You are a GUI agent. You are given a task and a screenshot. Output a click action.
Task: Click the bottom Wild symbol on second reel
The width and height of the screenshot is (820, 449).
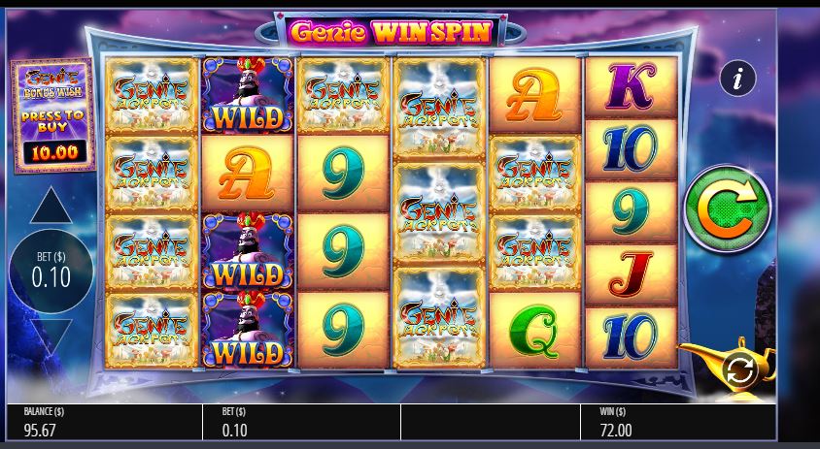pyautogui.click(x=247, y=330)
